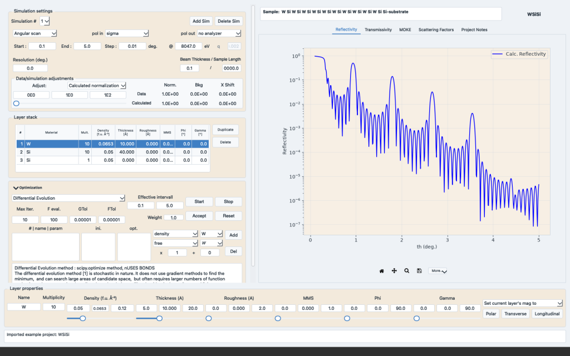
Task: Open the pol in sigma dropdown
Action: point(127,33)
